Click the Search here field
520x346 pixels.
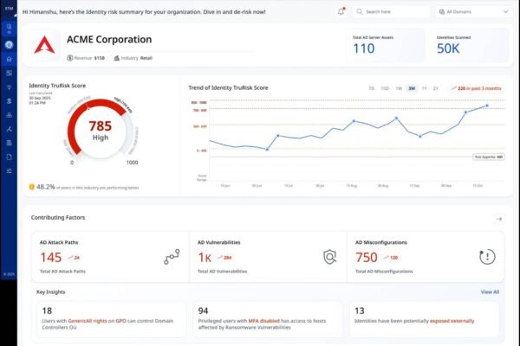point(394,12)
